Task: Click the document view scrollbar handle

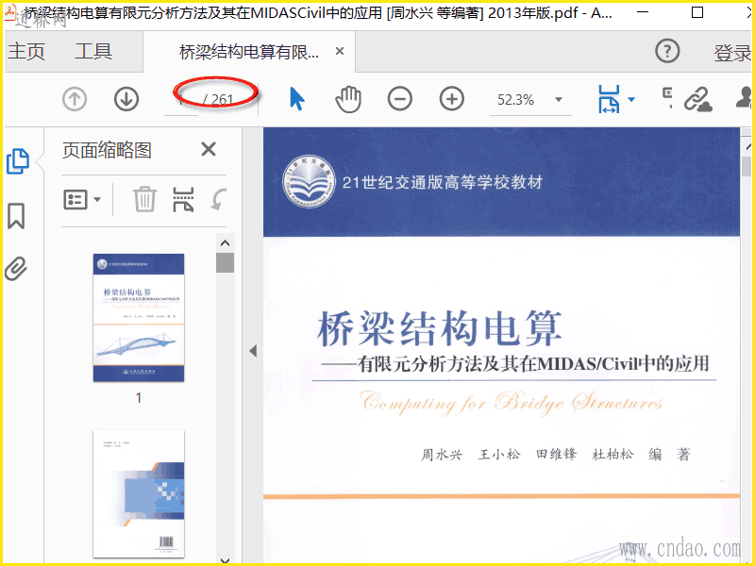Action: click(747, 167)
